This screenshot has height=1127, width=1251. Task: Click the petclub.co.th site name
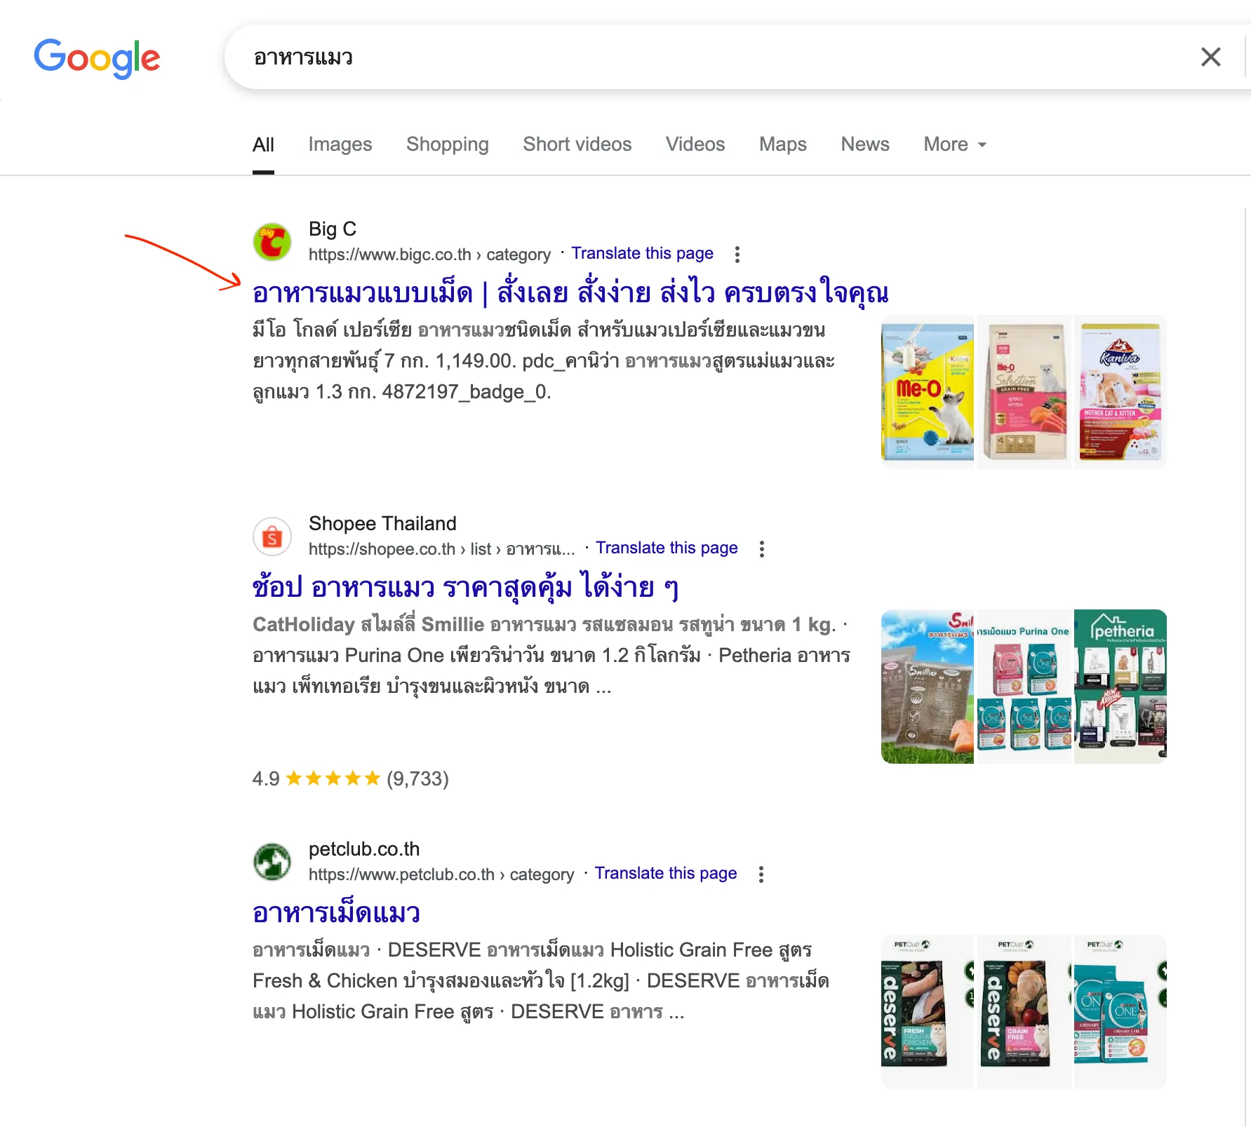(364, 849)
